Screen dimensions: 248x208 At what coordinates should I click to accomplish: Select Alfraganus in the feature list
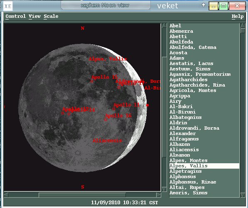tap(204, 139)
